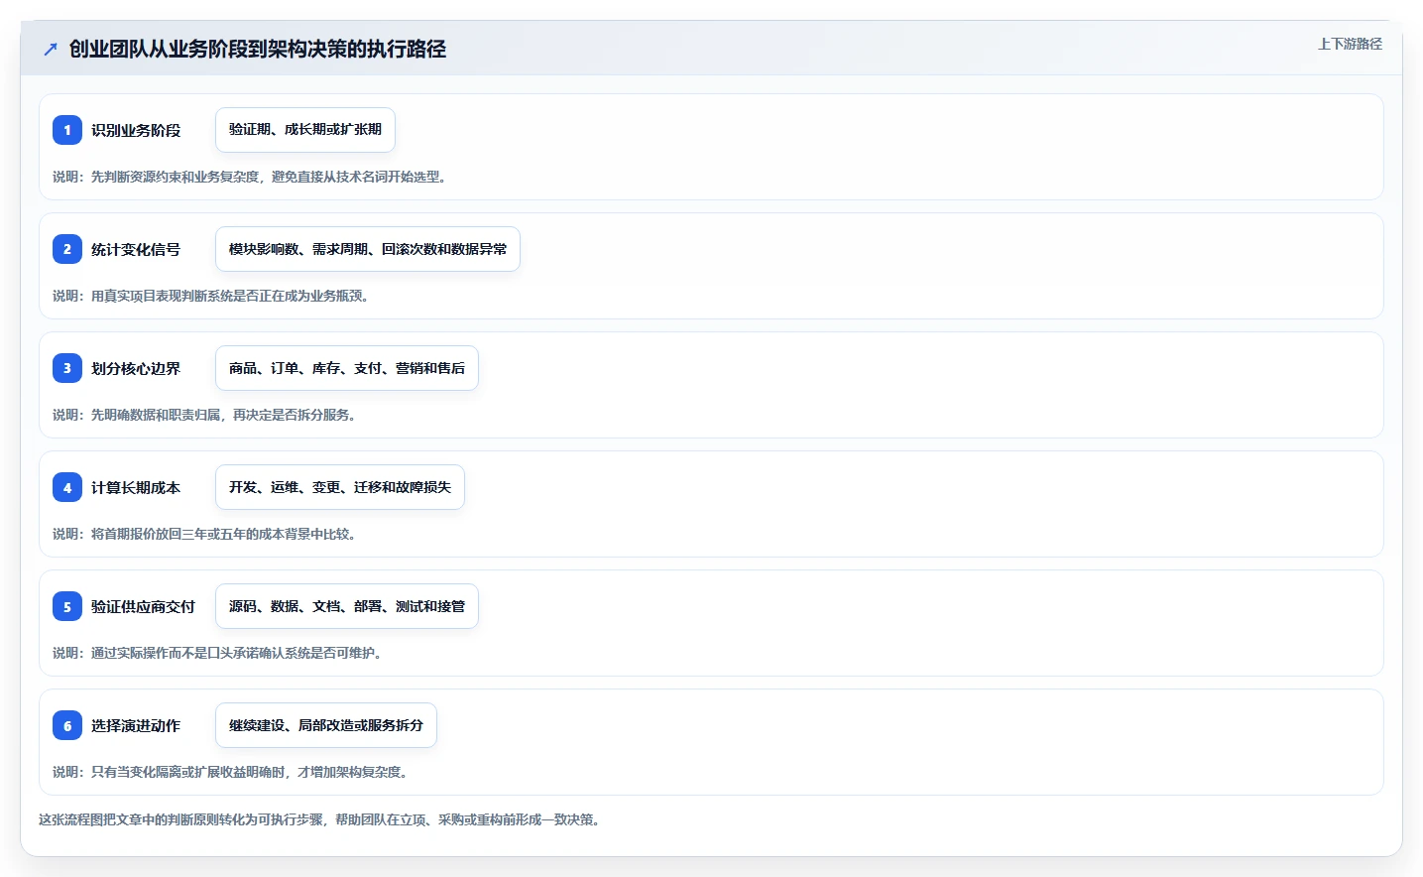The height and width of the screenshot is (877, 1423).
Task: Click the 开发、运维、变更、迁移和故障损失 chip
Action: click(340, 487)
